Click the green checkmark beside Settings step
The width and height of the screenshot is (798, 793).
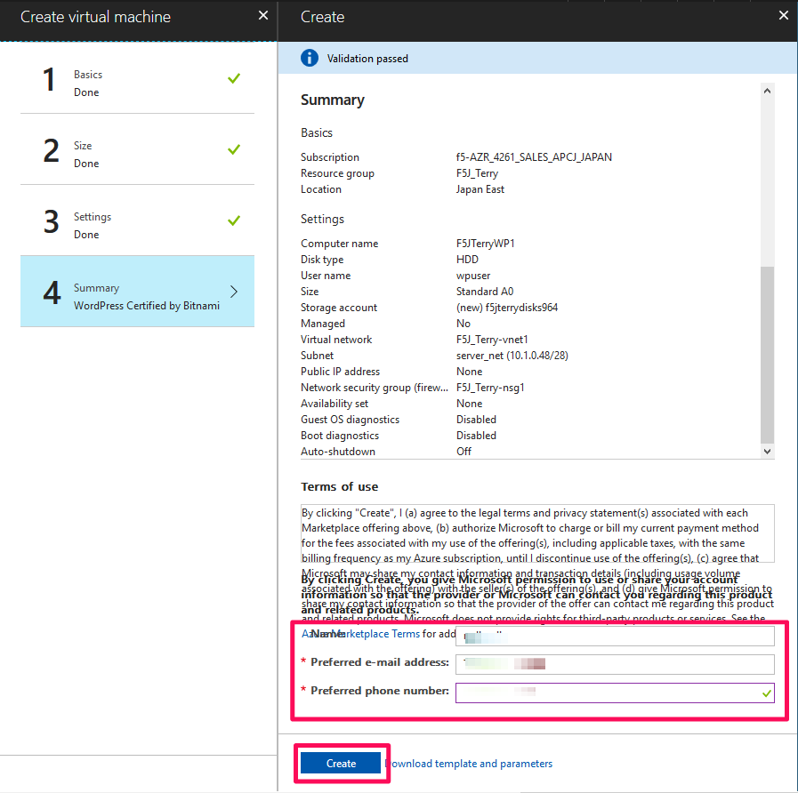coord(234,220)
